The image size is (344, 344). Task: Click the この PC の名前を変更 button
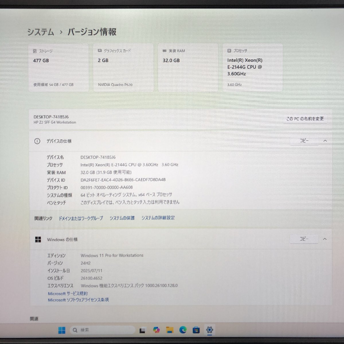(x=305, y=119)
